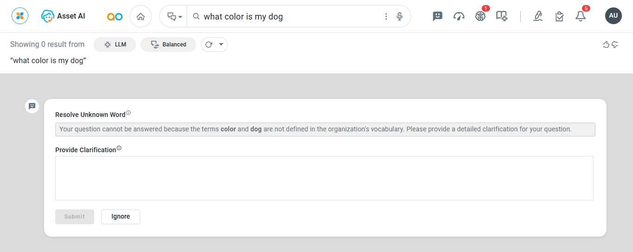The width and height of the screenshot is (633, 252).
Task: Open the brain icon with red badge
Action: pyautogui.click(x=480, y=16)
